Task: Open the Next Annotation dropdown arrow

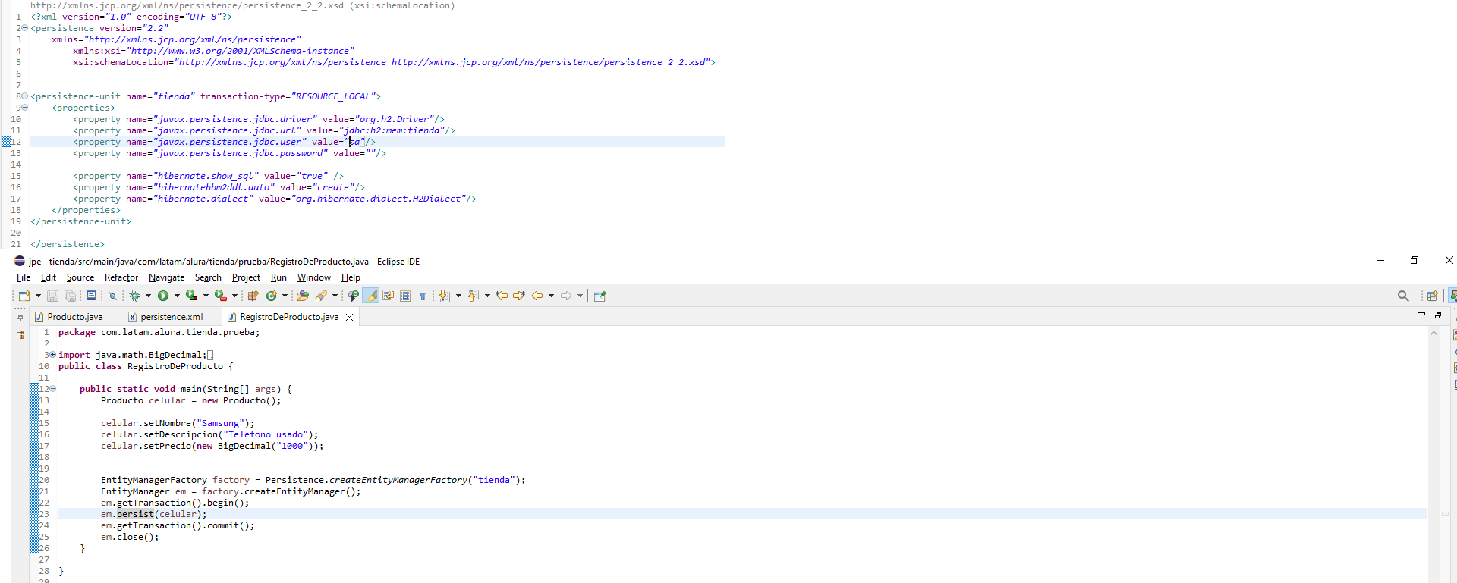Action: (458, 296)
